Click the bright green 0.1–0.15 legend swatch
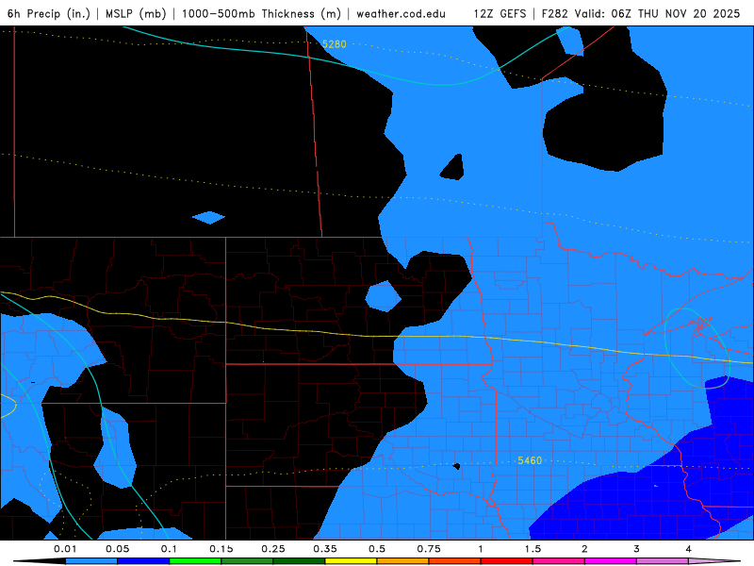This screenshot has width=754, height=566. click(x=195, y=561)
